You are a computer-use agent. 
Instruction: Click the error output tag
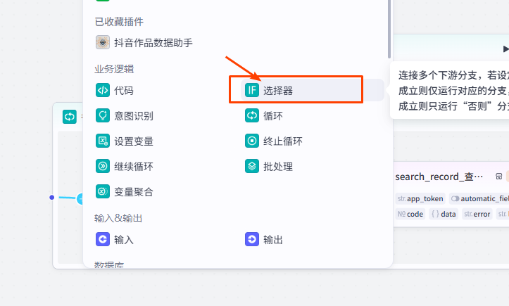477,214
